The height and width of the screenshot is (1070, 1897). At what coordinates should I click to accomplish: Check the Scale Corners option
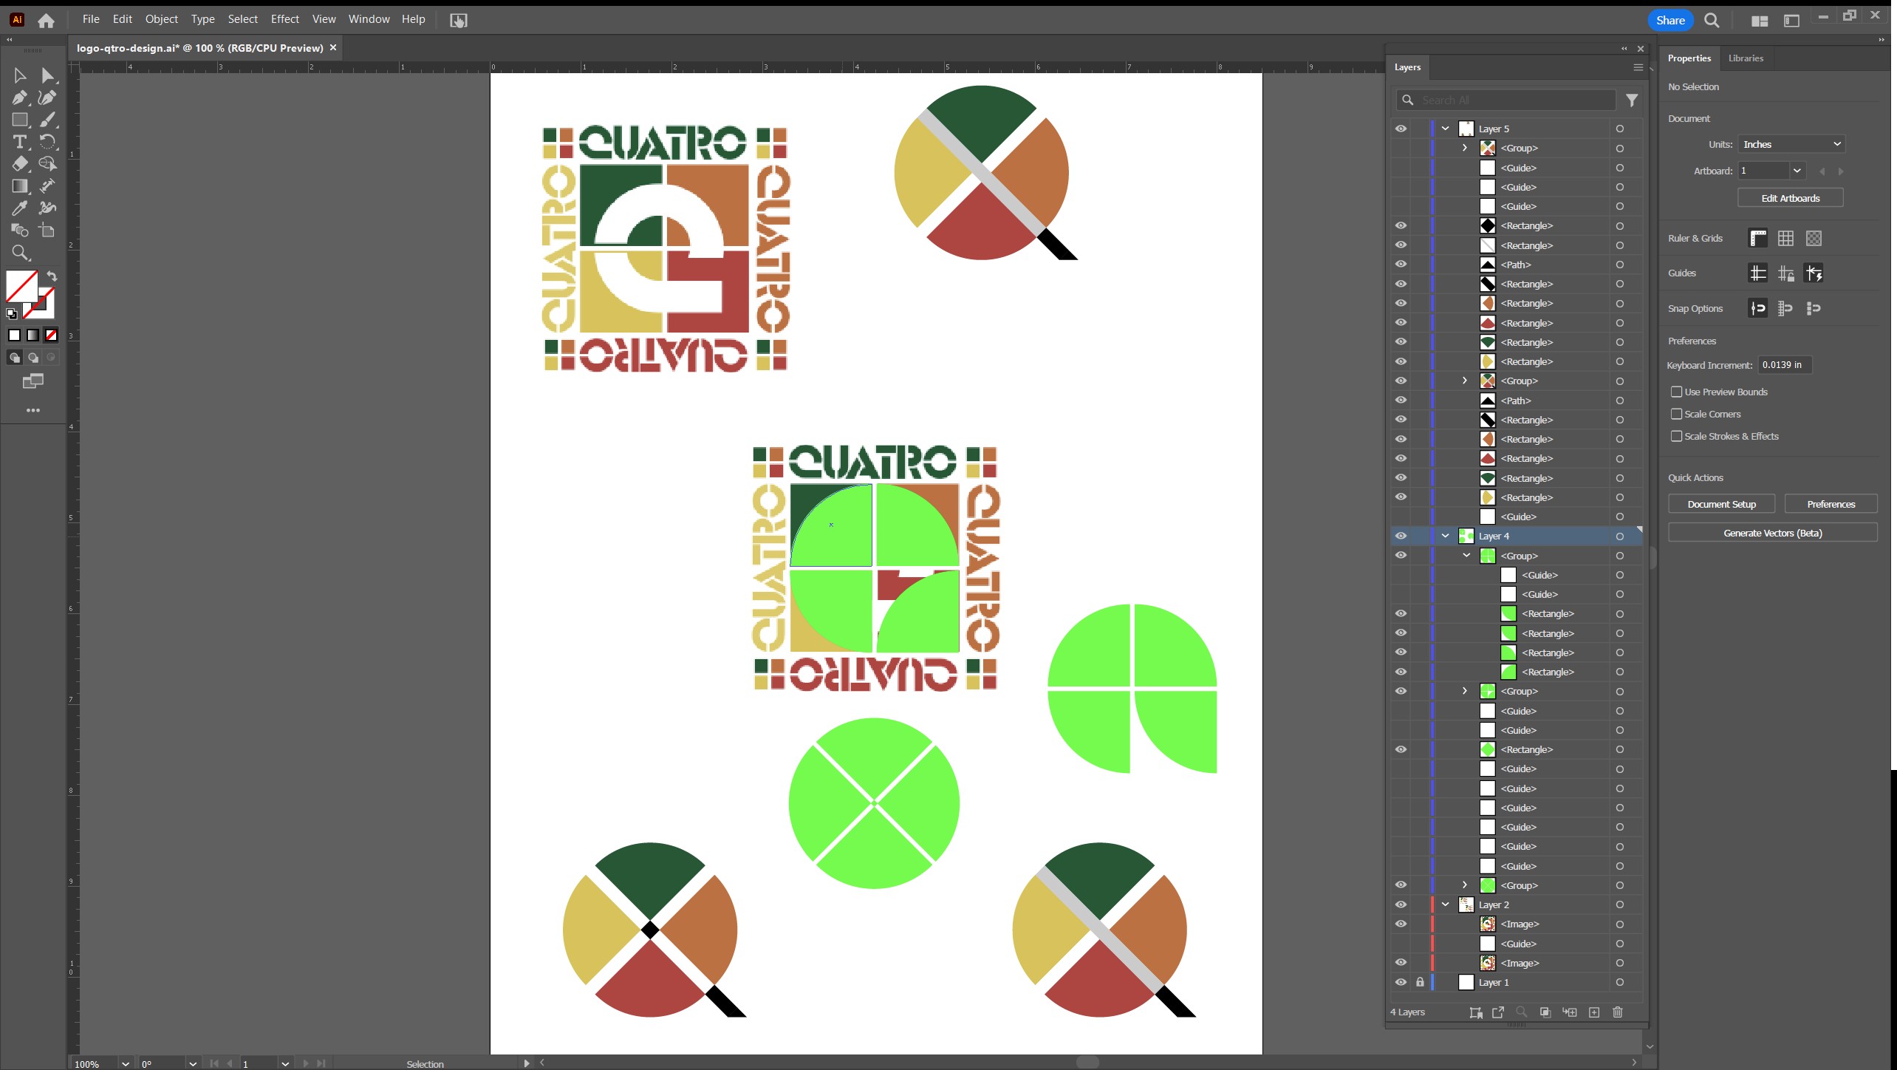1677,414
